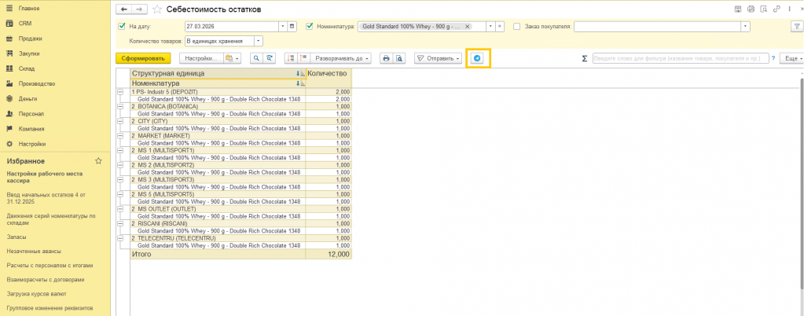The image size is (804, 316).
Task: Open favorite Незачтенные авансы link
Action: 34,252
